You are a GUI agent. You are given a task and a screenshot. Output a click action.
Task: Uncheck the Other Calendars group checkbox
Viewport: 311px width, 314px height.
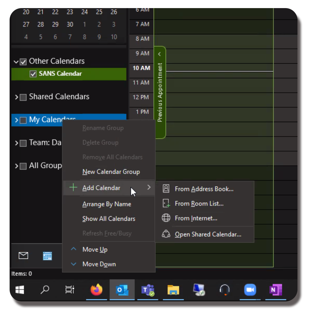(x=23, y=62)
